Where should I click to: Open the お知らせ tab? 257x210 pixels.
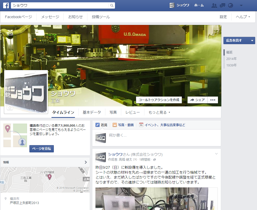[x=75, y=17]
